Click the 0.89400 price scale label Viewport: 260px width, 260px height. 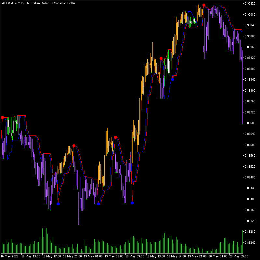tap(251, 199)
